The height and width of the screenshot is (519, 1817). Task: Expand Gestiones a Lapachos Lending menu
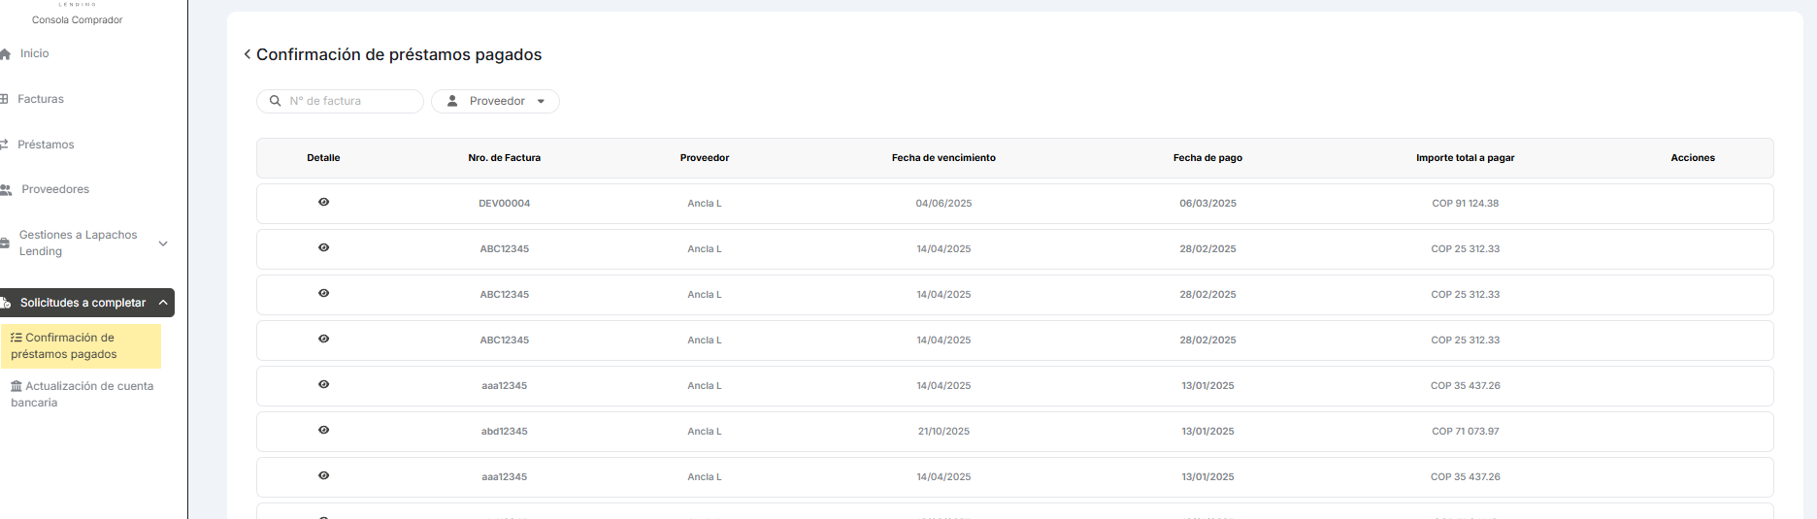pyautogui.click(x=163, y=243)
